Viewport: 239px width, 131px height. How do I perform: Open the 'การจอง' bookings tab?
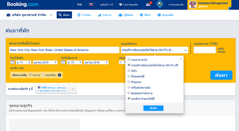click(84, 15)
